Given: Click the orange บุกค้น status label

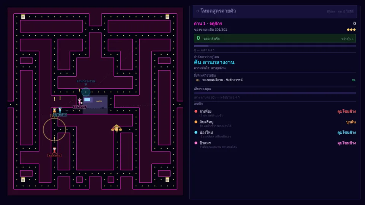Looking at the screenshot, I should click(x=351, y=122).
